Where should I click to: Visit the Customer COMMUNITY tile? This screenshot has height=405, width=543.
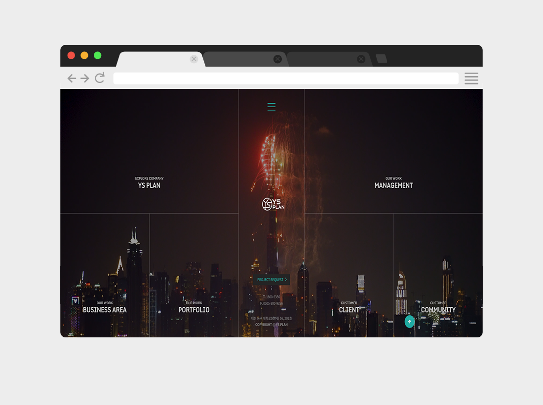point(438,307)
